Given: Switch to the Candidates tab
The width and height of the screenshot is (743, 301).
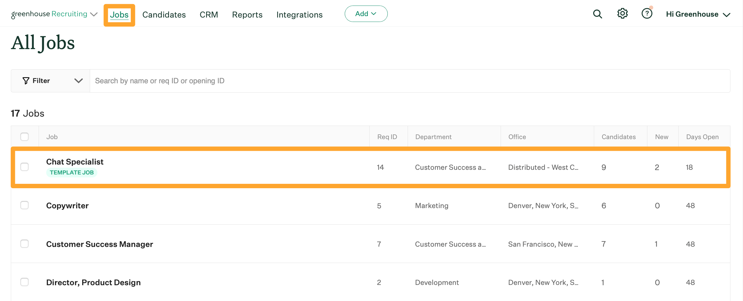Looking at the screenshot, I should pos(164,15).
